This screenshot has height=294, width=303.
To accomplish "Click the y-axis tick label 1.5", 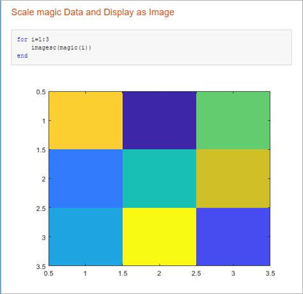I will tap(41, 150).
